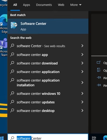Launch Edge from the taskbar
107x140 pixels.
[105, 138]
